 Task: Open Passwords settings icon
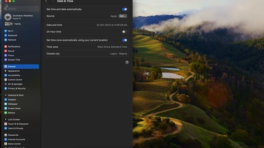(x=5, y=135)
